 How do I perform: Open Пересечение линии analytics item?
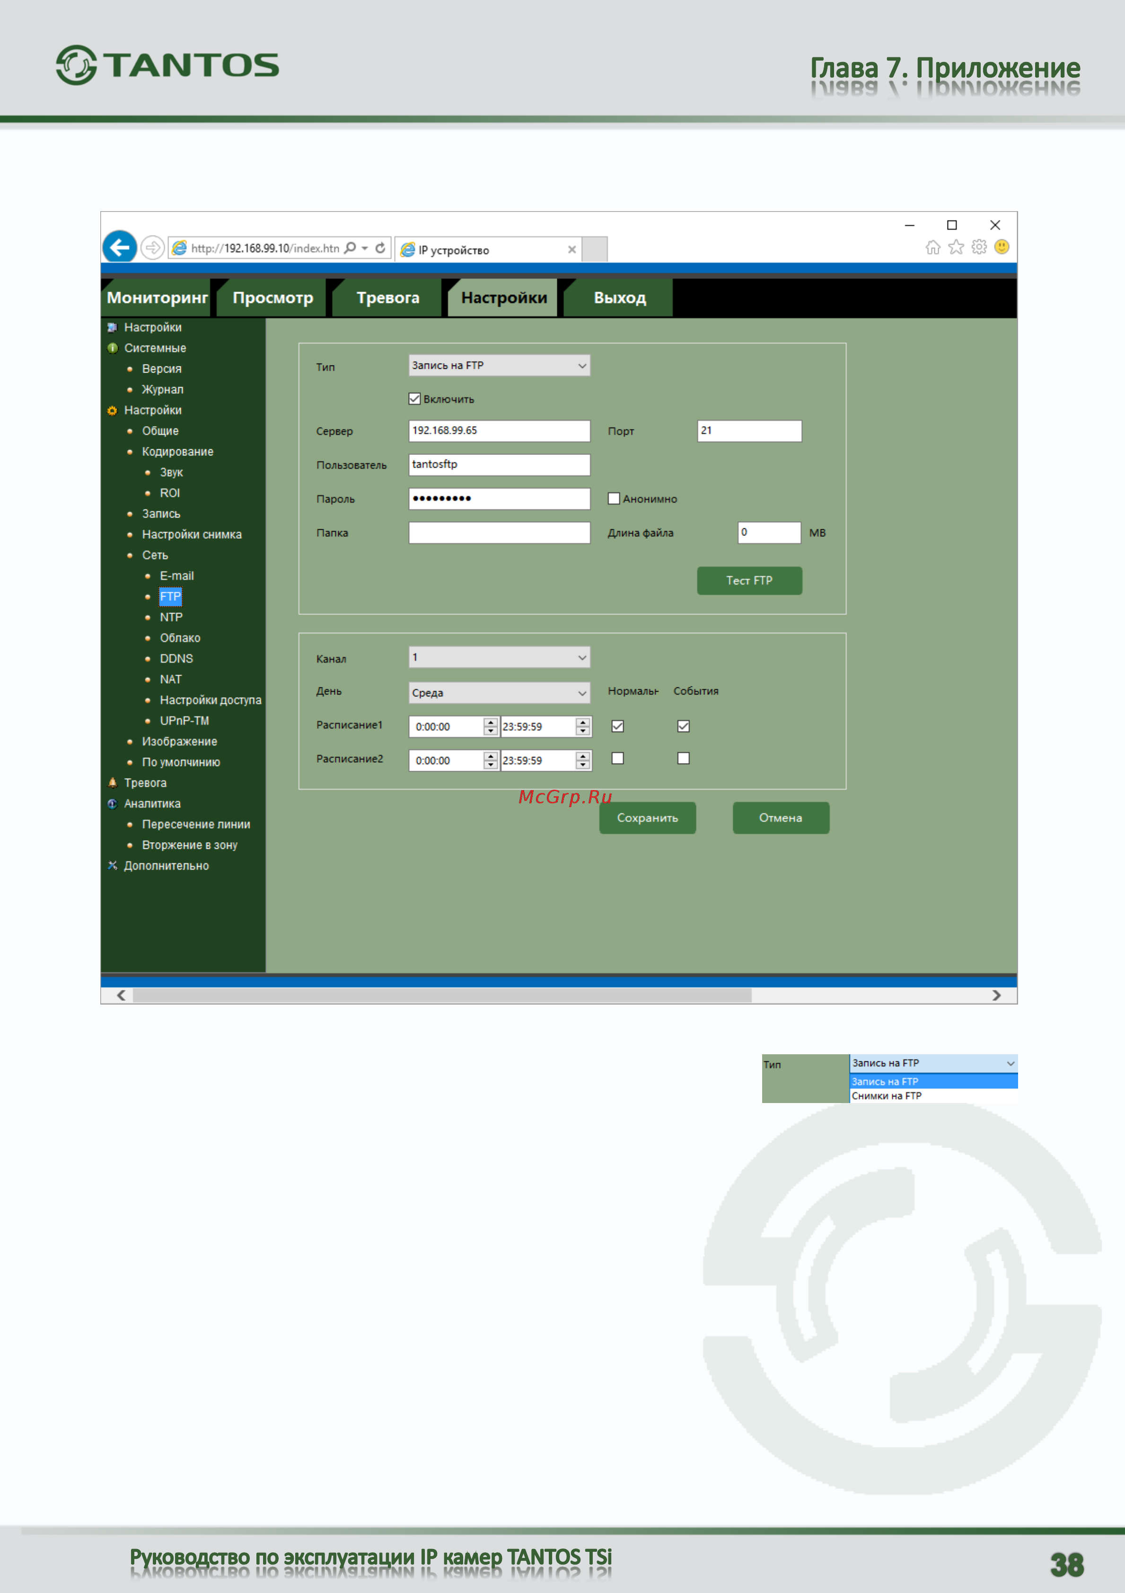(x=196, y=824)
